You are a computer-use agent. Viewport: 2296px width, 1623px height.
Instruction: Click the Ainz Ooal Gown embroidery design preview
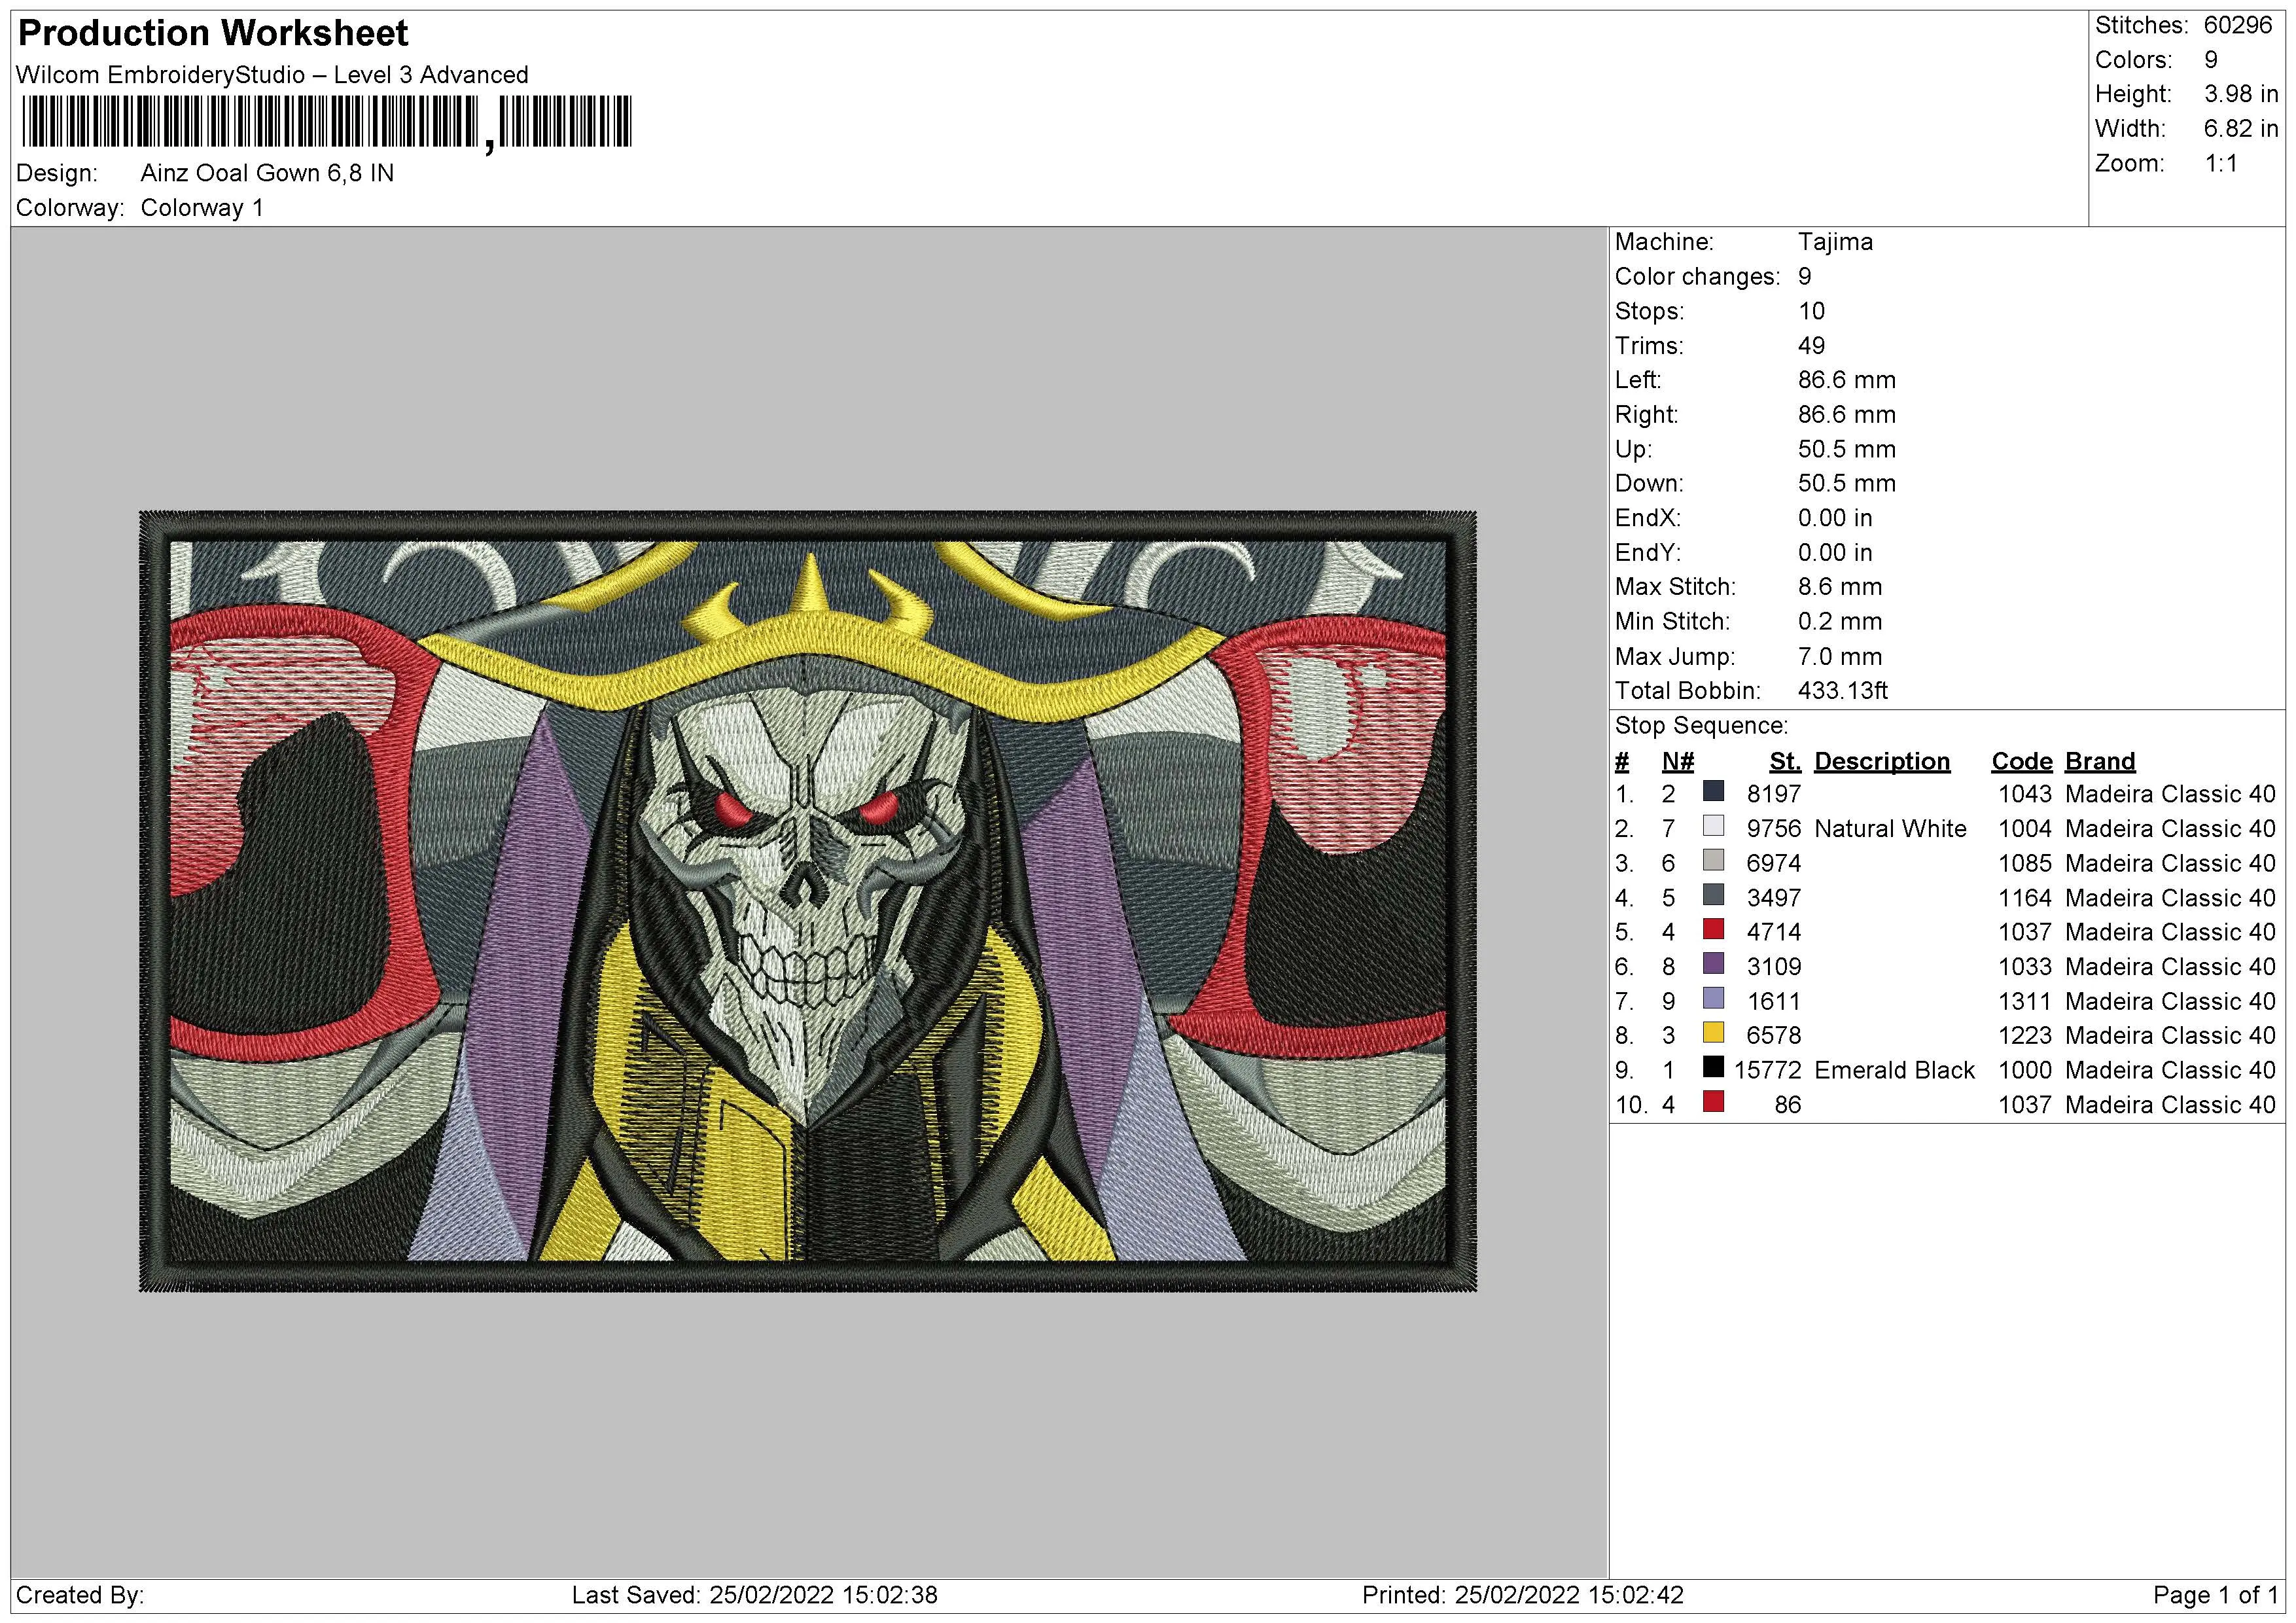coord(808,901)
